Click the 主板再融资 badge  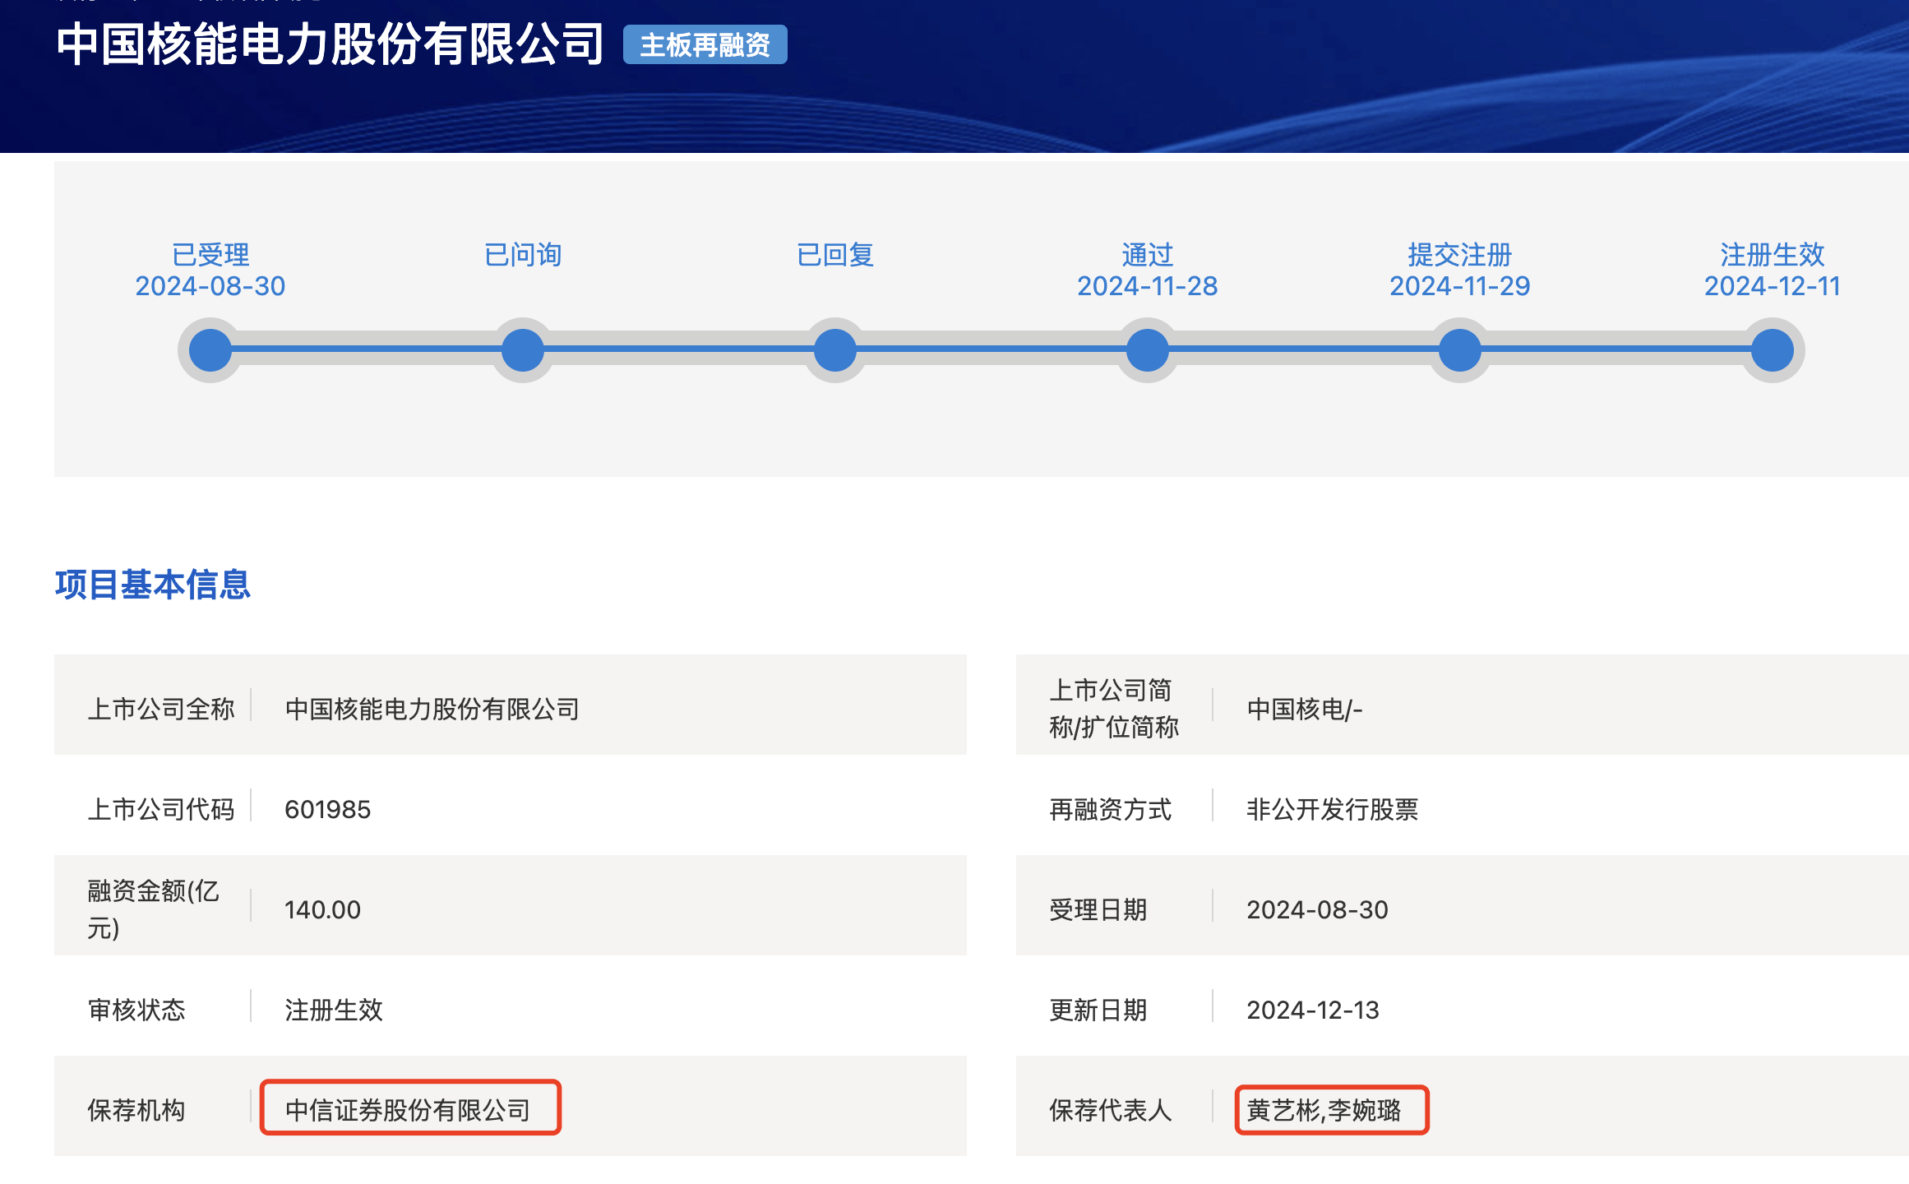(x=705, y=44)
